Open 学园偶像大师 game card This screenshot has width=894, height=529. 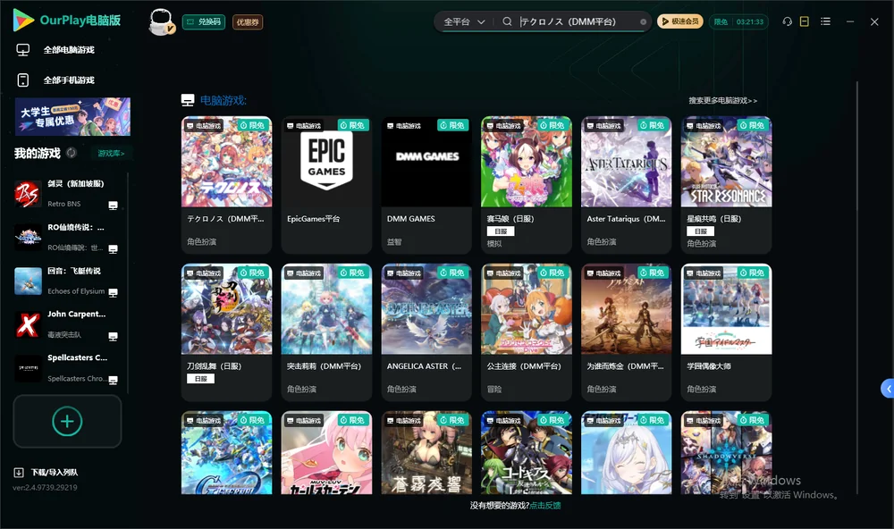click(726, 332)
